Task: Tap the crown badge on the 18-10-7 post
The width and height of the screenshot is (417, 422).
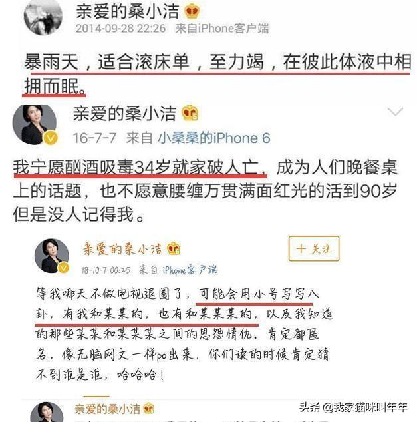Action: coord(174,248)
